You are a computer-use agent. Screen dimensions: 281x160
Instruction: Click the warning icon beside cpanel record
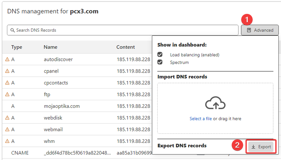pyautogui.click(x=7, y=71)
